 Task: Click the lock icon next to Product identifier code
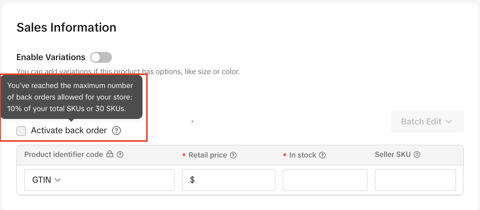pos(110,154)
